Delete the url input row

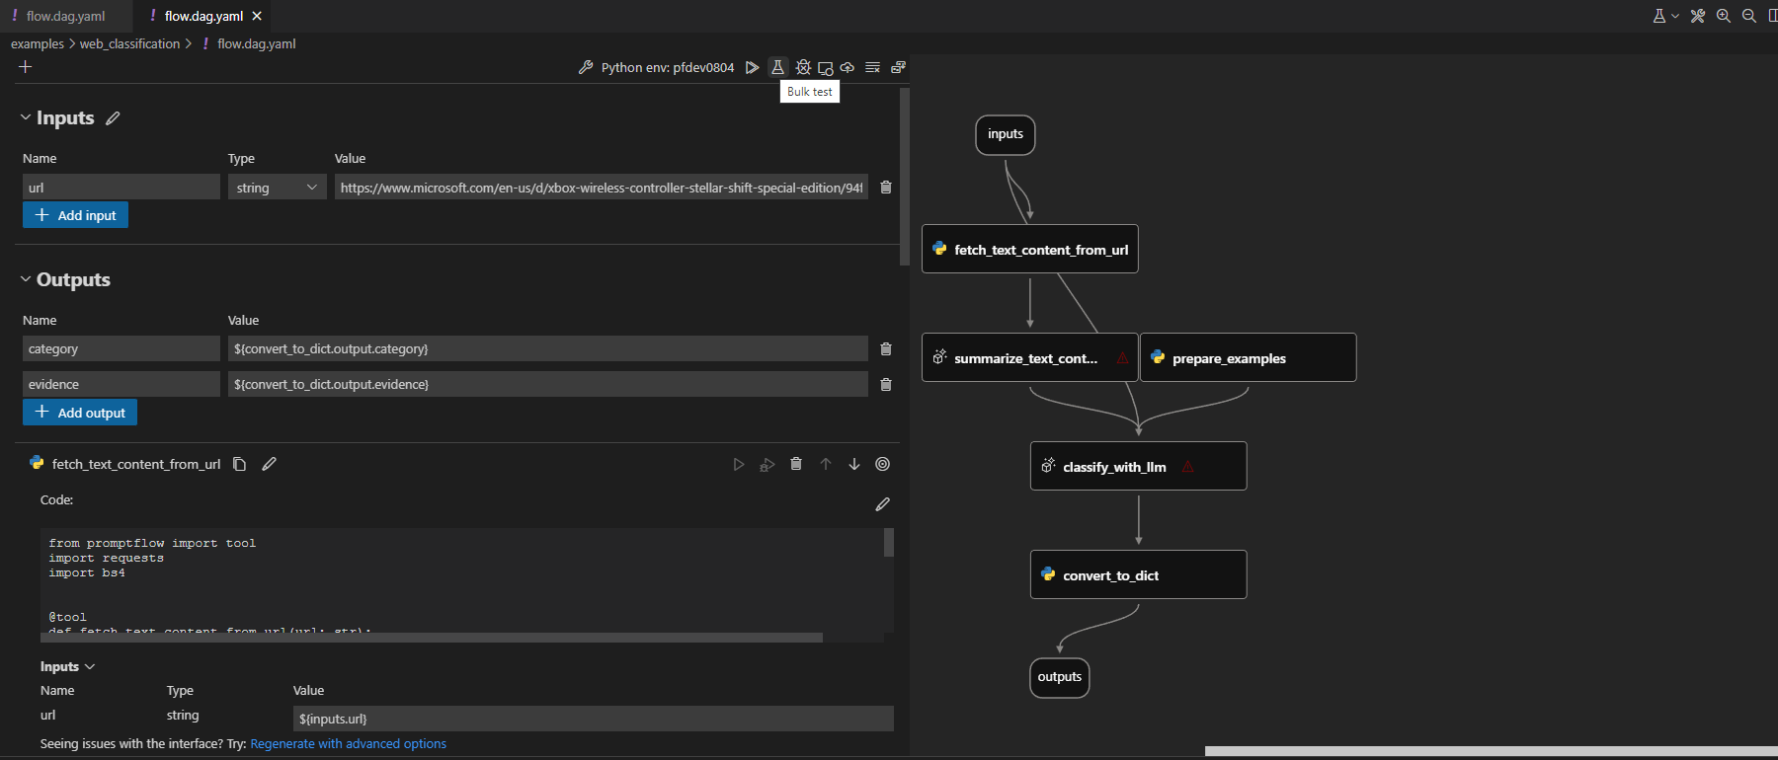[x=886, y=188]
